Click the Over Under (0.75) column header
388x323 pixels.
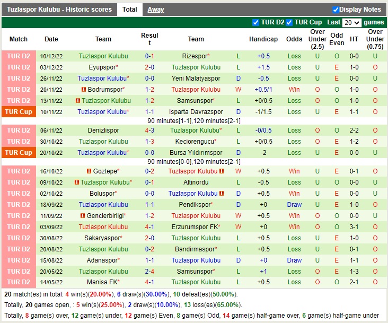375,39
